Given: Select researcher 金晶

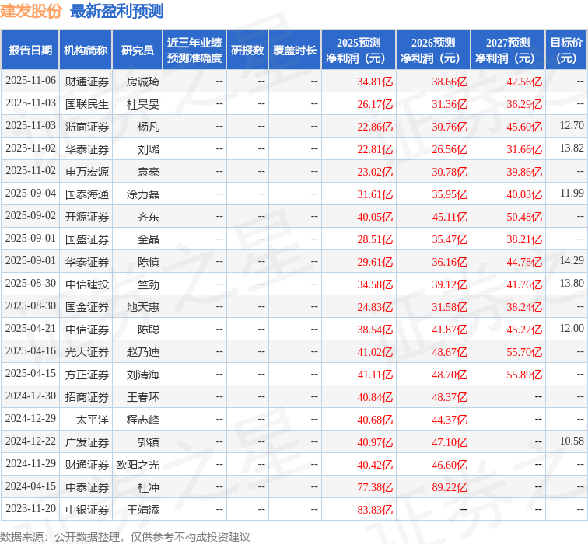Looking at the screenshot, I should [149, 239].
